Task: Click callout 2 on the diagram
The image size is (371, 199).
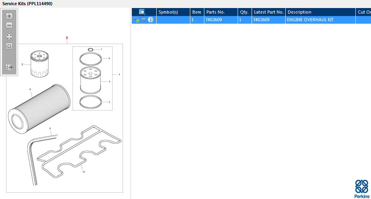Action: [22, 64]
